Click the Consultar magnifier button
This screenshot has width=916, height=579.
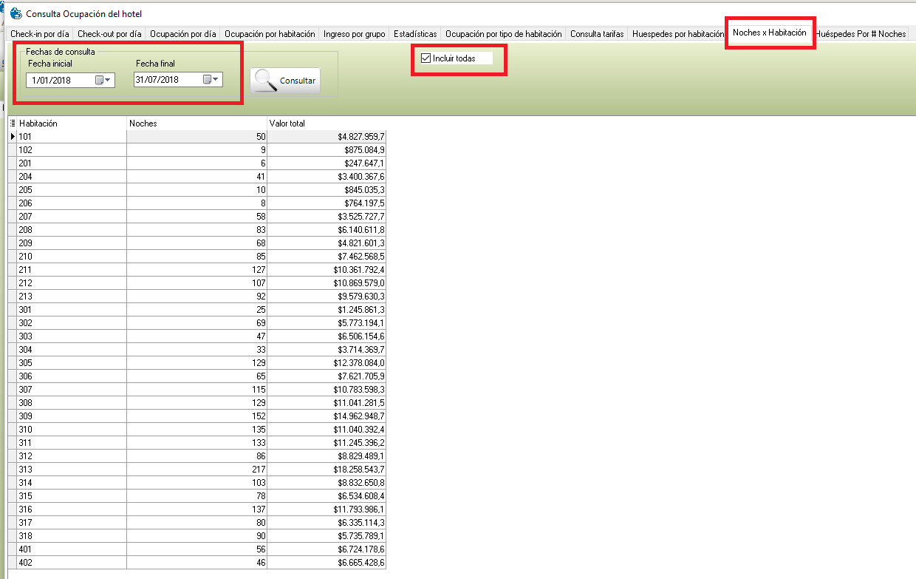pos(285,81)
